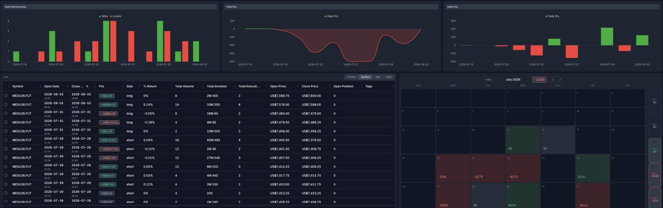Go to the next month in the calendar
The image size is (663, 208).
click(x=560, y=79)
